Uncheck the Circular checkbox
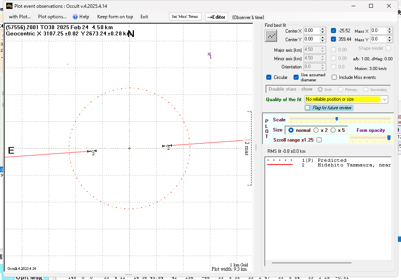The width and height of the screenshot is (401, 280). click(269, 77)
